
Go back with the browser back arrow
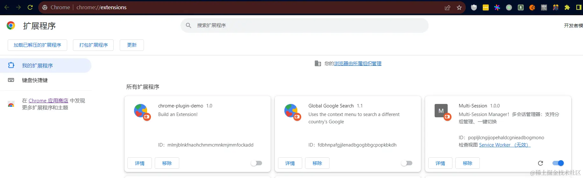pyautogui.click(x=7, y=7)
